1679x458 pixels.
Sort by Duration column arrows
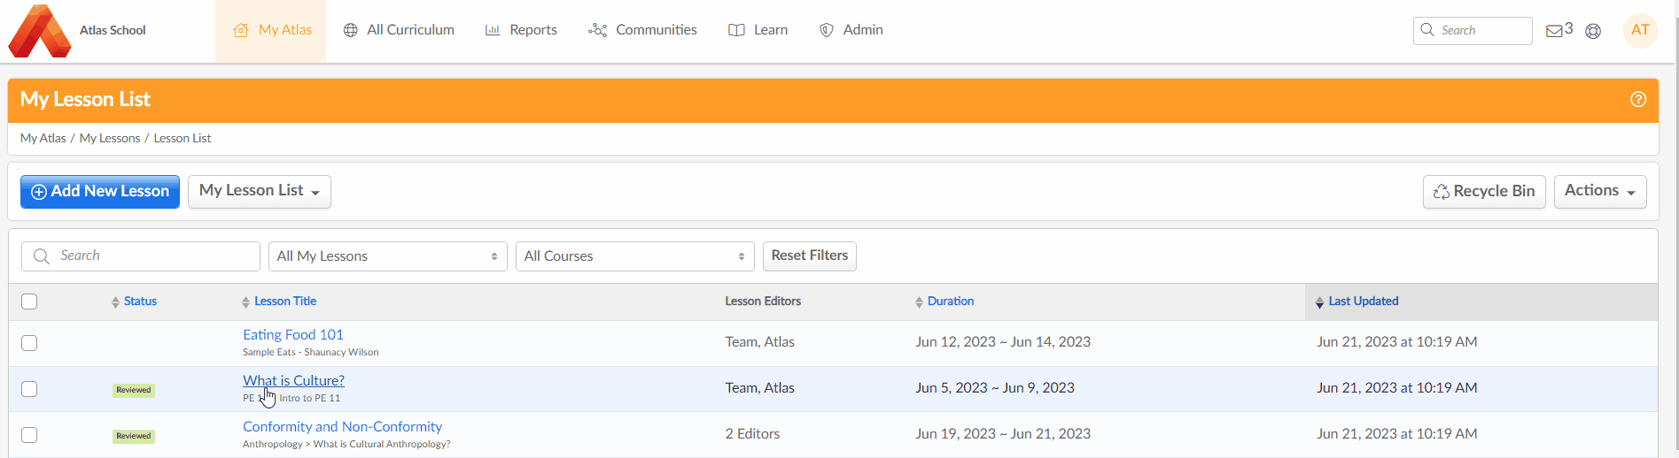pos(919,302)
